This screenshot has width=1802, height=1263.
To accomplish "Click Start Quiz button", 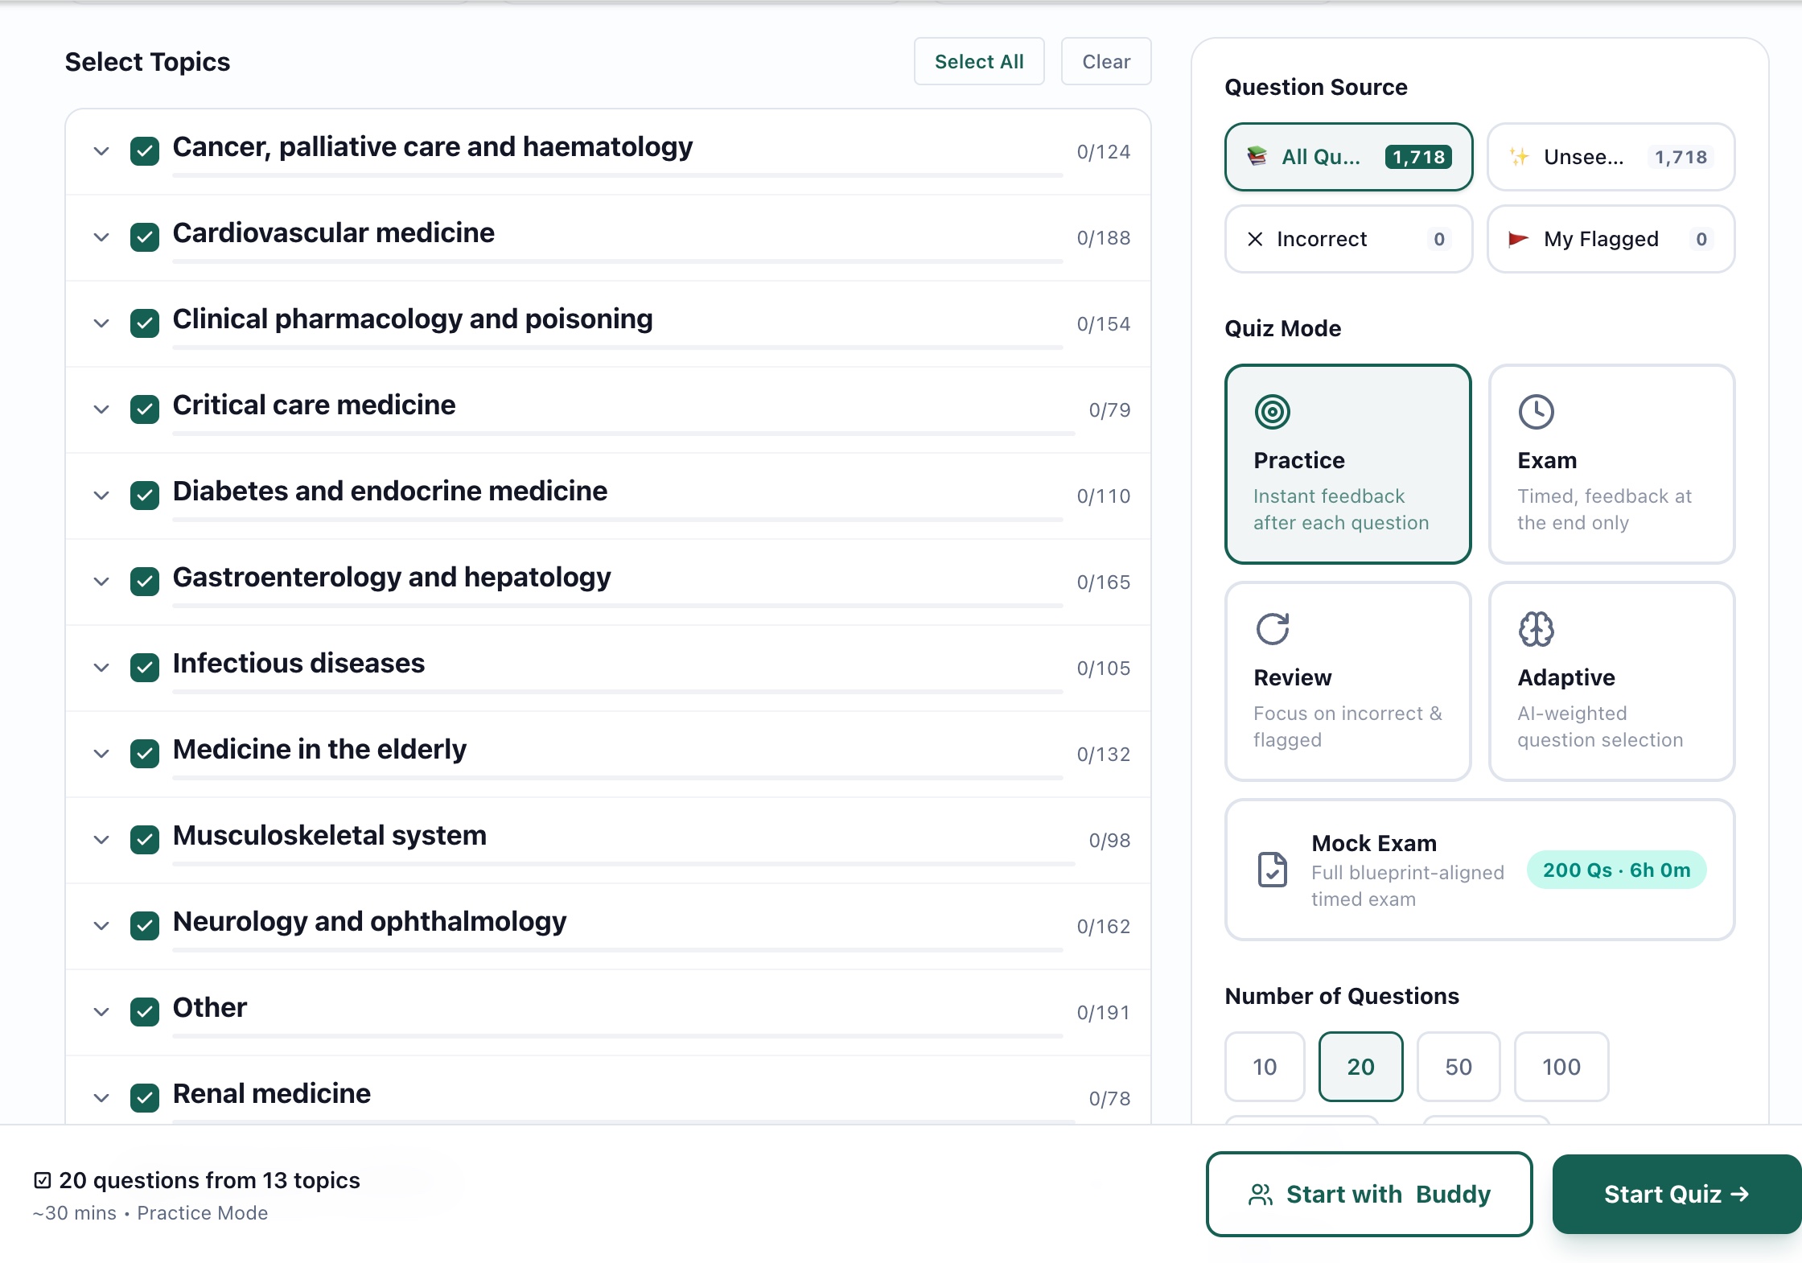I will pos(1677,1195).
